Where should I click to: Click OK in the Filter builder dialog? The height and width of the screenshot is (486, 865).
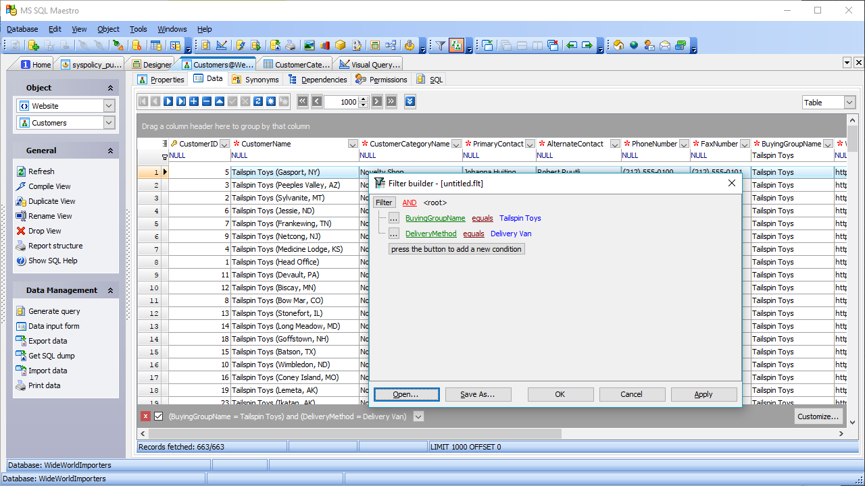click(560, 394)
